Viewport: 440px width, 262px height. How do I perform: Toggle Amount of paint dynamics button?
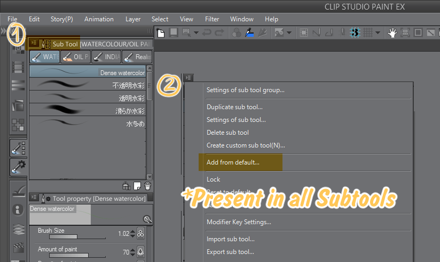[141, 252]
